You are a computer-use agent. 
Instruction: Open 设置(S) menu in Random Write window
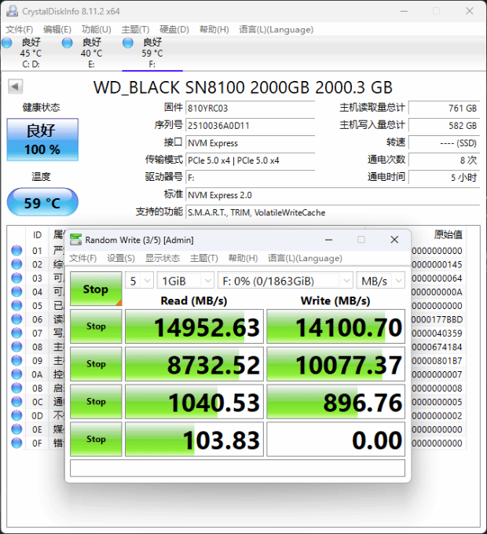coord(121,258)
